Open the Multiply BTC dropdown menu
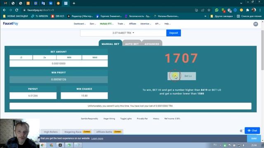The width and height of the screenshot is (264, 148). pos(106,24)
